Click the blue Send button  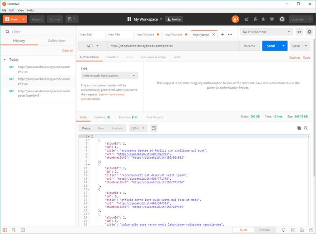coord(271,46)
